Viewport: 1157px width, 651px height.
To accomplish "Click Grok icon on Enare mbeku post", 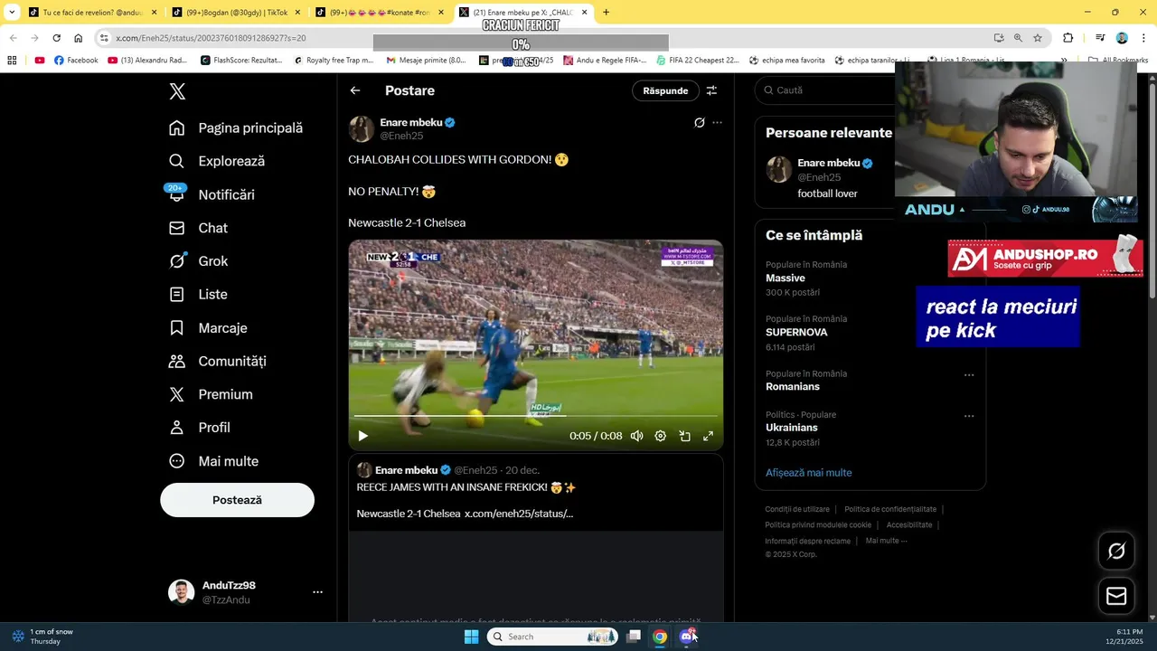I will [x=699, y=123].
